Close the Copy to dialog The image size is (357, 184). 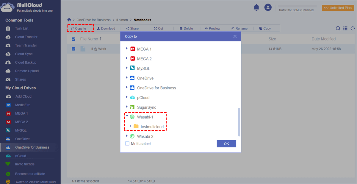point(235,36)
